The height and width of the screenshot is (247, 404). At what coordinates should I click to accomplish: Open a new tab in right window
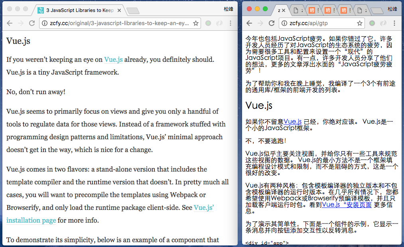point(377,10)
